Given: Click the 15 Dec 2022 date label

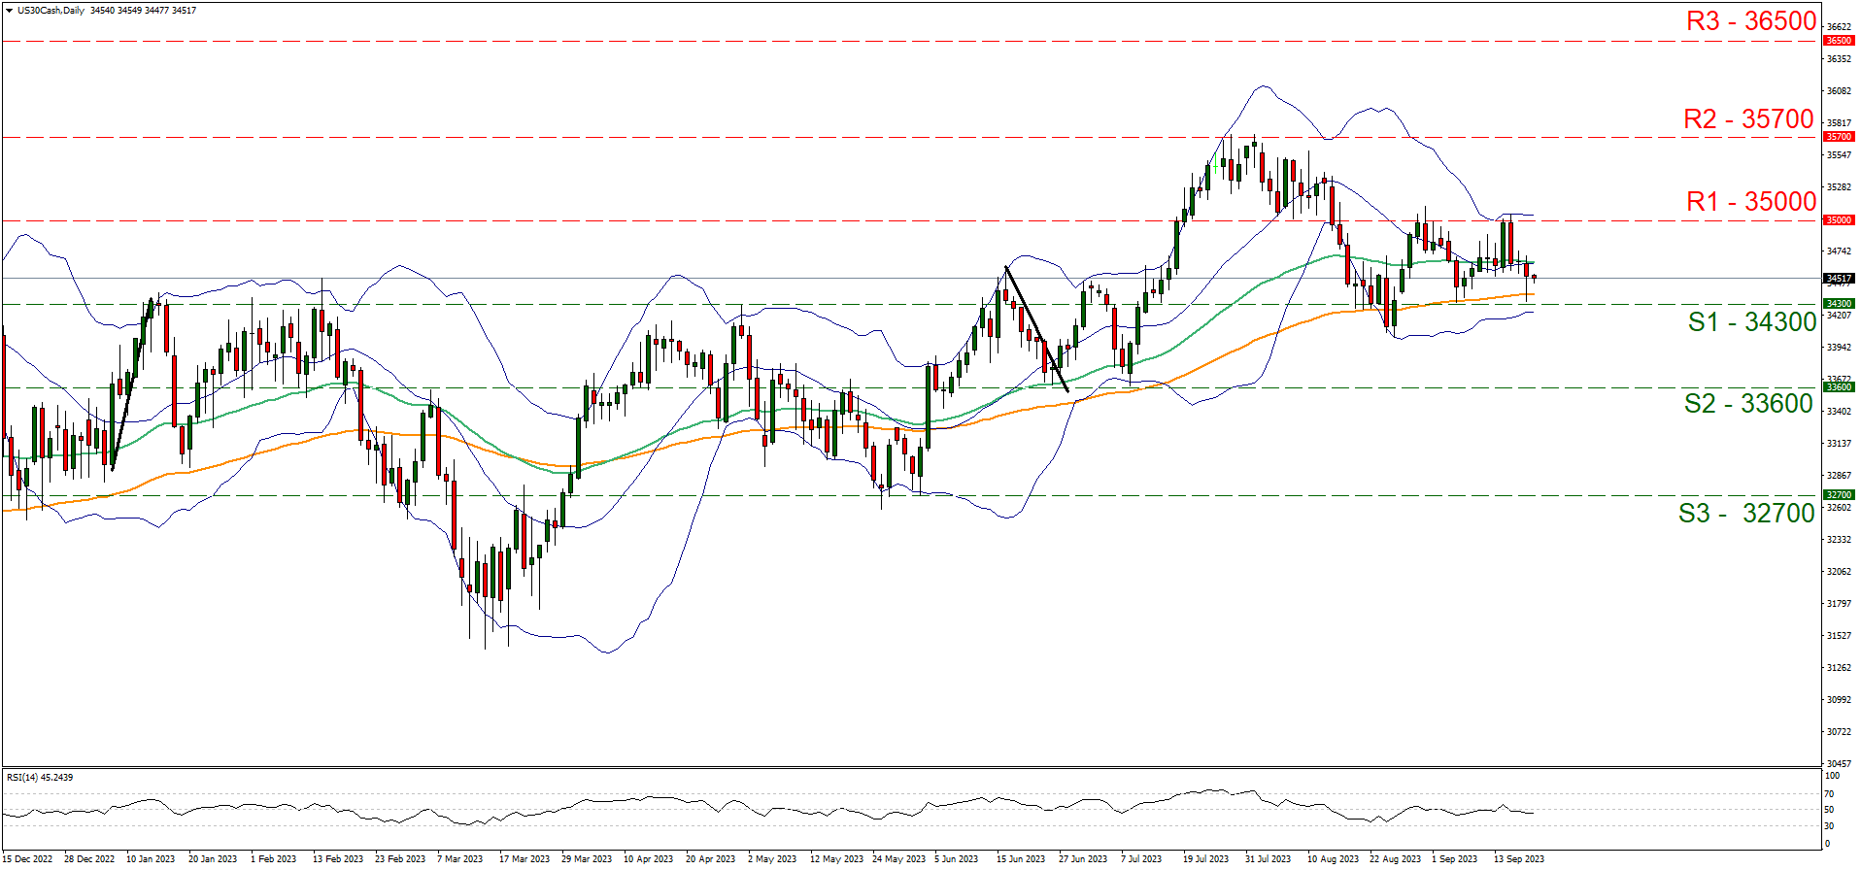Looking at the screenshot, I should point(27,859).
